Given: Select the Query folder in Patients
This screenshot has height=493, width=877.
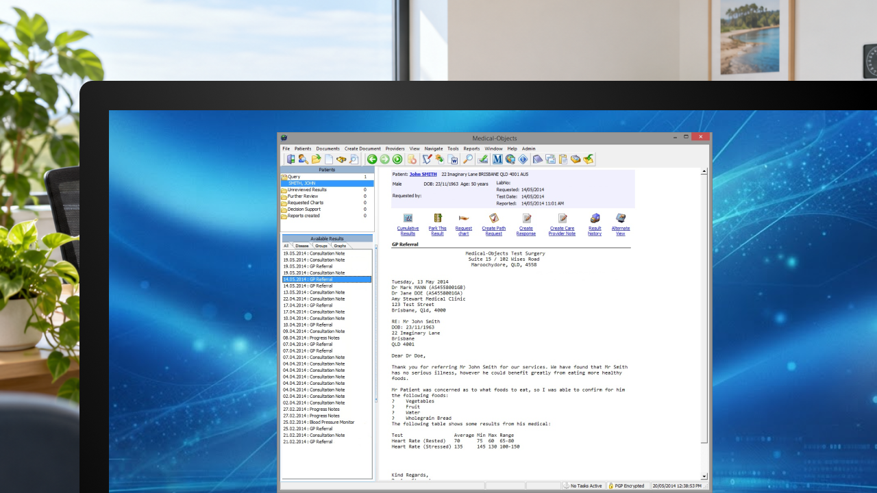Looking at the screenshot, I should pyautogui.click(x=328, y=177).
